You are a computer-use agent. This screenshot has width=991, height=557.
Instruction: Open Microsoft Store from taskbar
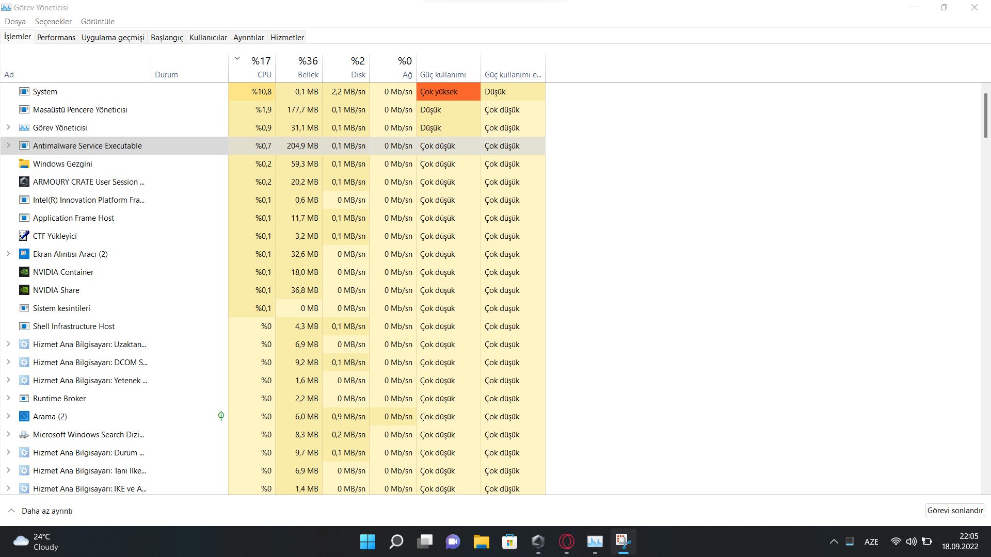tap(509, 542)
